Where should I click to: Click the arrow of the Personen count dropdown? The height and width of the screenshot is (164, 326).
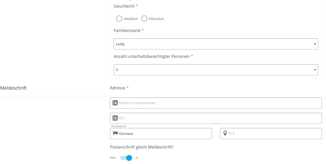pos(315,70)
